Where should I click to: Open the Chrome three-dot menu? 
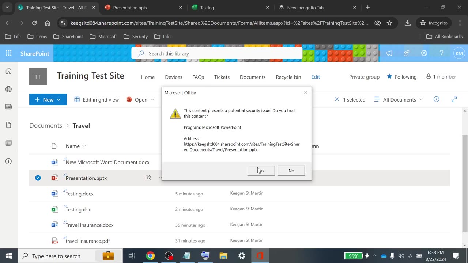460,23
